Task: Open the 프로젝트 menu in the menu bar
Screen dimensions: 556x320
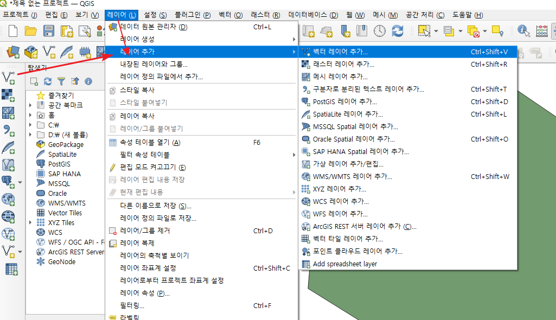Action: 20,15
